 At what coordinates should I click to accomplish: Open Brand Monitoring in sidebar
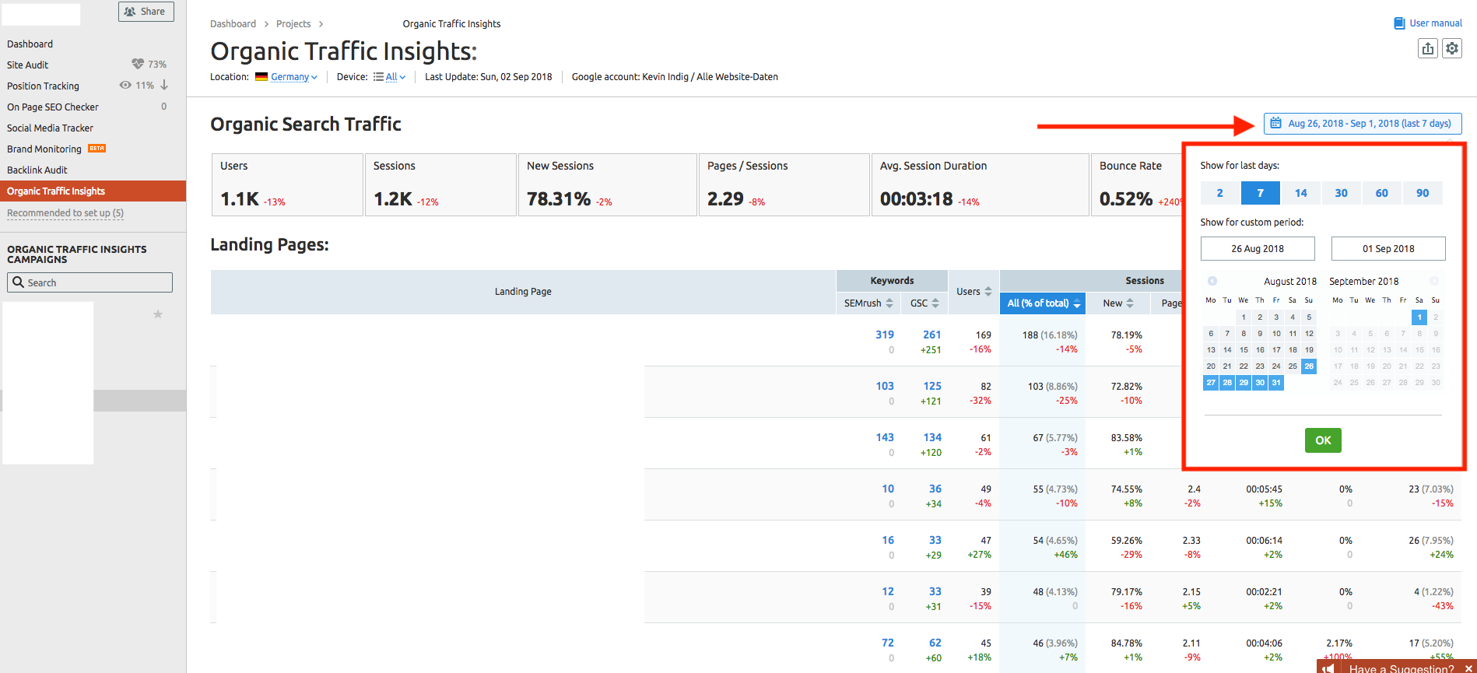pos(44,149)
